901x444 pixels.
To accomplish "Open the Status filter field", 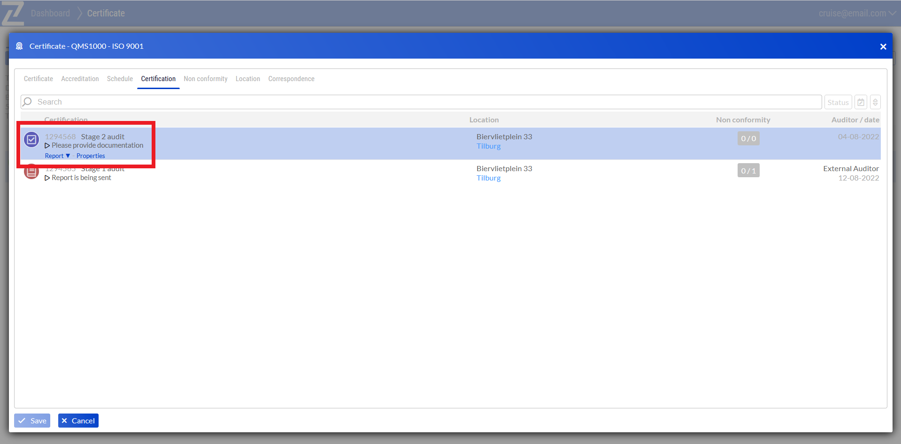I will (x=838, y=102).
